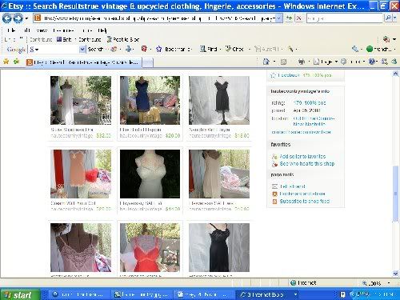Click the Print icon in command bar
Viewport: 400px width, 300px height.
point(302,62)
